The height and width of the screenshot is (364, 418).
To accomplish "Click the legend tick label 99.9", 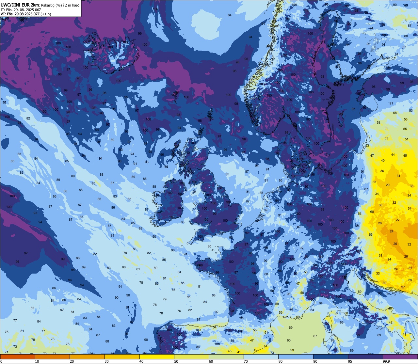I will [x=386, y=361].
